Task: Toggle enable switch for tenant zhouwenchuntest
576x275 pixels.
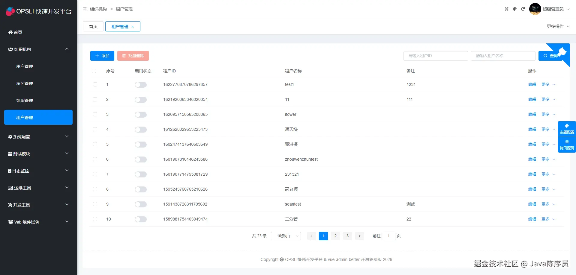Action: tap(141, 159)
